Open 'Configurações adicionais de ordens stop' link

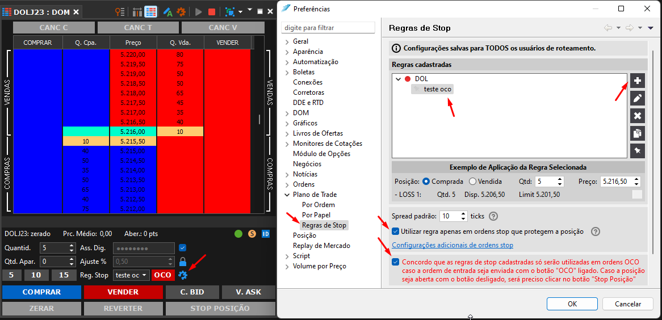452,245
